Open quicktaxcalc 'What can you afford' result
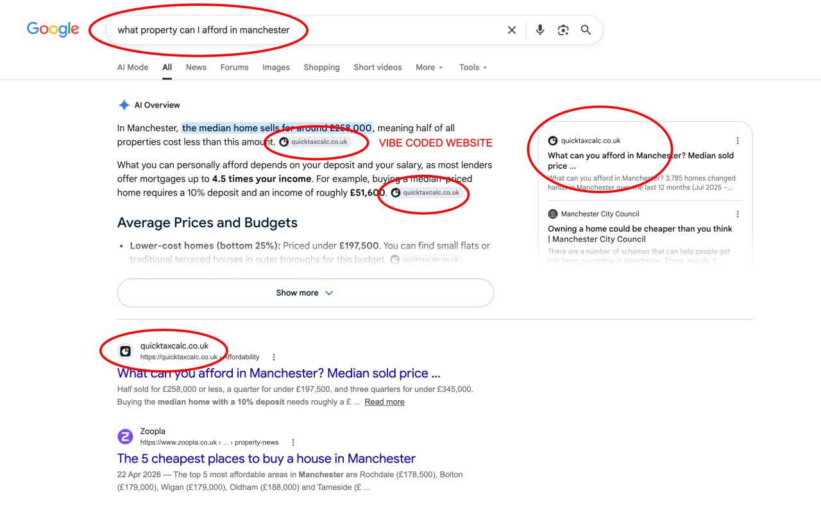This screenshot has width=821, height=511. (279, 373)
